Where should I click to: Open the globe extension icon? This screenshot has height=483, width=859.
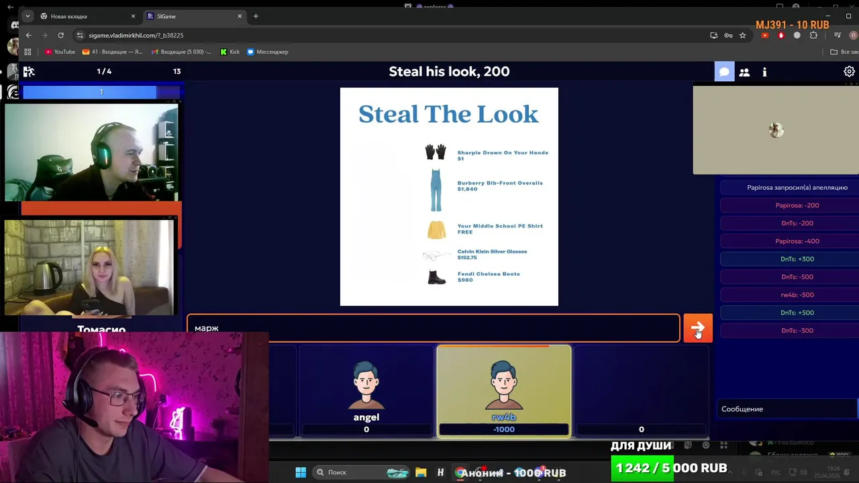click(797, 35)
